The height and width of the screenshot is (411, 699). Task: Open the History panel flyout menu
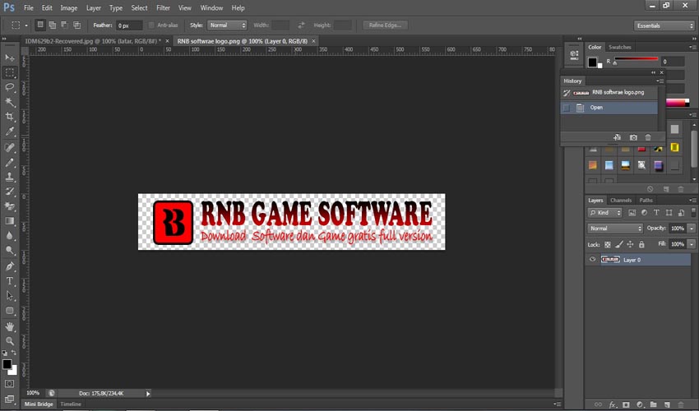(660, 81)
